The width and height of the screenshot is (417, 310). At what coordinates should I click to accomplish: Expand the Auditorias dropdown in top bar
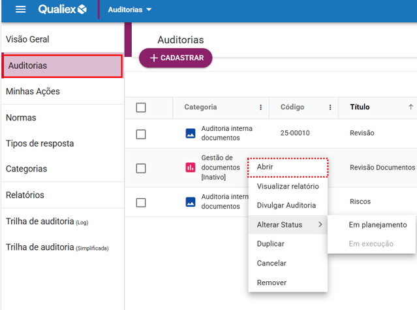click(130, 10)
